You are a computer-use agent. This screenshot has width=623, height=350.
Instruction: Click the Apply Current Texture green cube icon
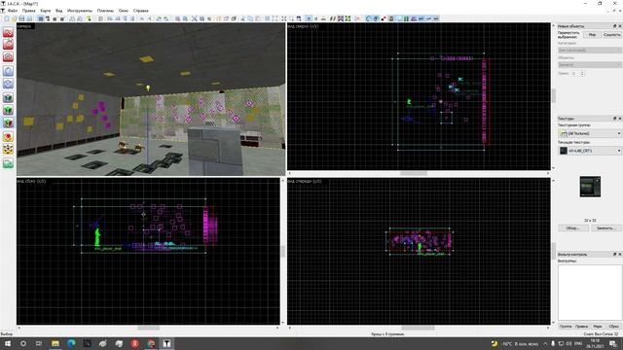(8, 110)
